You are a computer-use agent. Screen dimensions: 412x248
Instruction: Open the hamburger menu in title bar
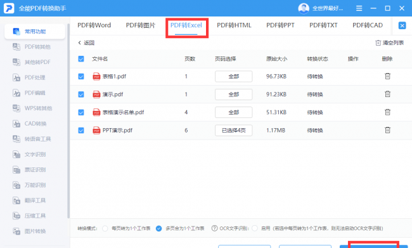(359, 8)
